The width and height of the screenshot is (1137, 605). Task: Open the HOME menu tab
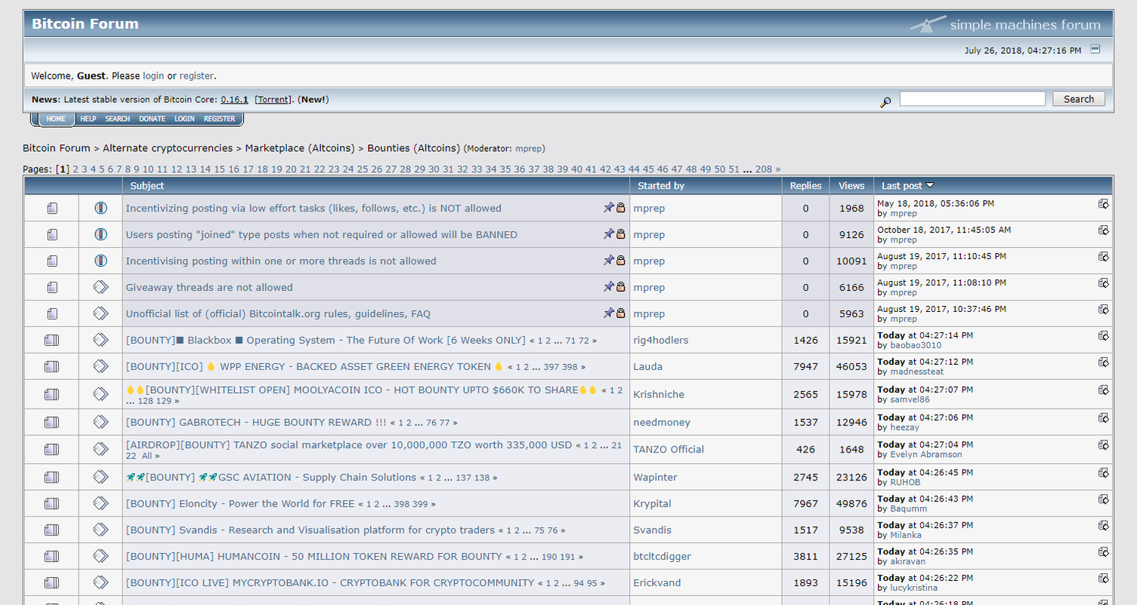(x=56, y=119)
